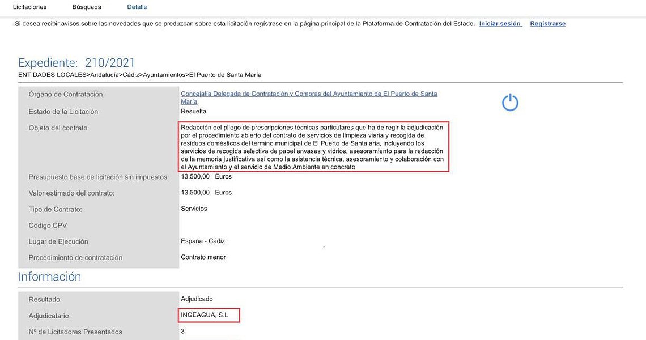Screen dimensions: 646x340
Task: Click the Información section heading
Action: coord(50,277)
